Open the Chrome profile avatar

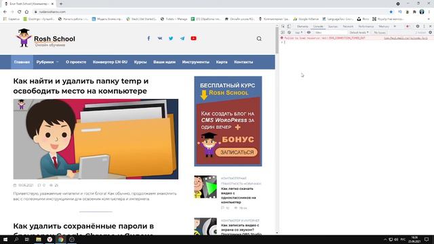[x=422, y=12]
